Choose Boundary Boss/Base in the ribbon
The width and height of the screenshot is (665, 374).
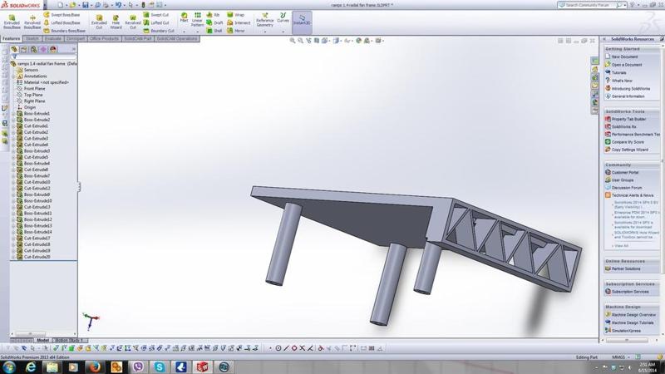tap(65, 31)
